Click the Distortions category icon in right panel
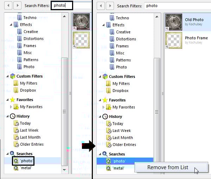 point(112,39)
